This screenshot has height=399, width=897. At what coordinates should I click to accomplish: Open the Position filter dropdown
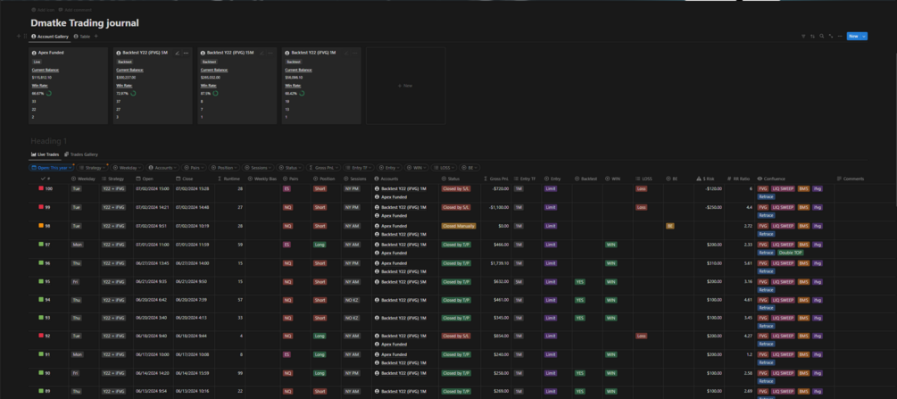tap(224, 168)
